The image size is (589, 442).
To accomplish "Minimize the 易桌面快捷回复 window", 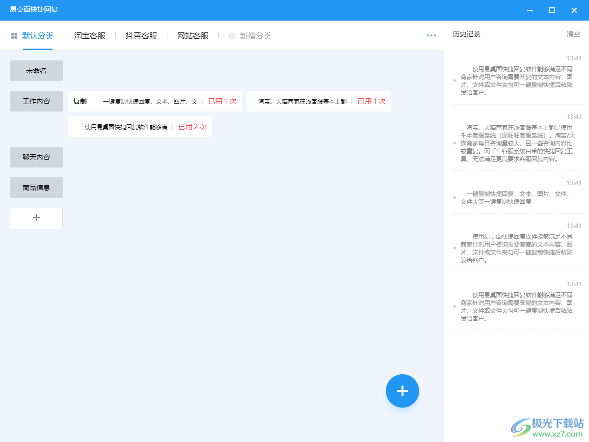I will click(x=530, y=10).
